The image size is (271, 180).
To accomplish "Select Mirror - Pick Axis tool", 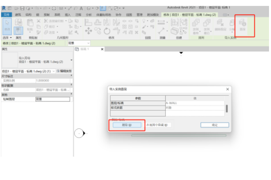I will (107, 22).
